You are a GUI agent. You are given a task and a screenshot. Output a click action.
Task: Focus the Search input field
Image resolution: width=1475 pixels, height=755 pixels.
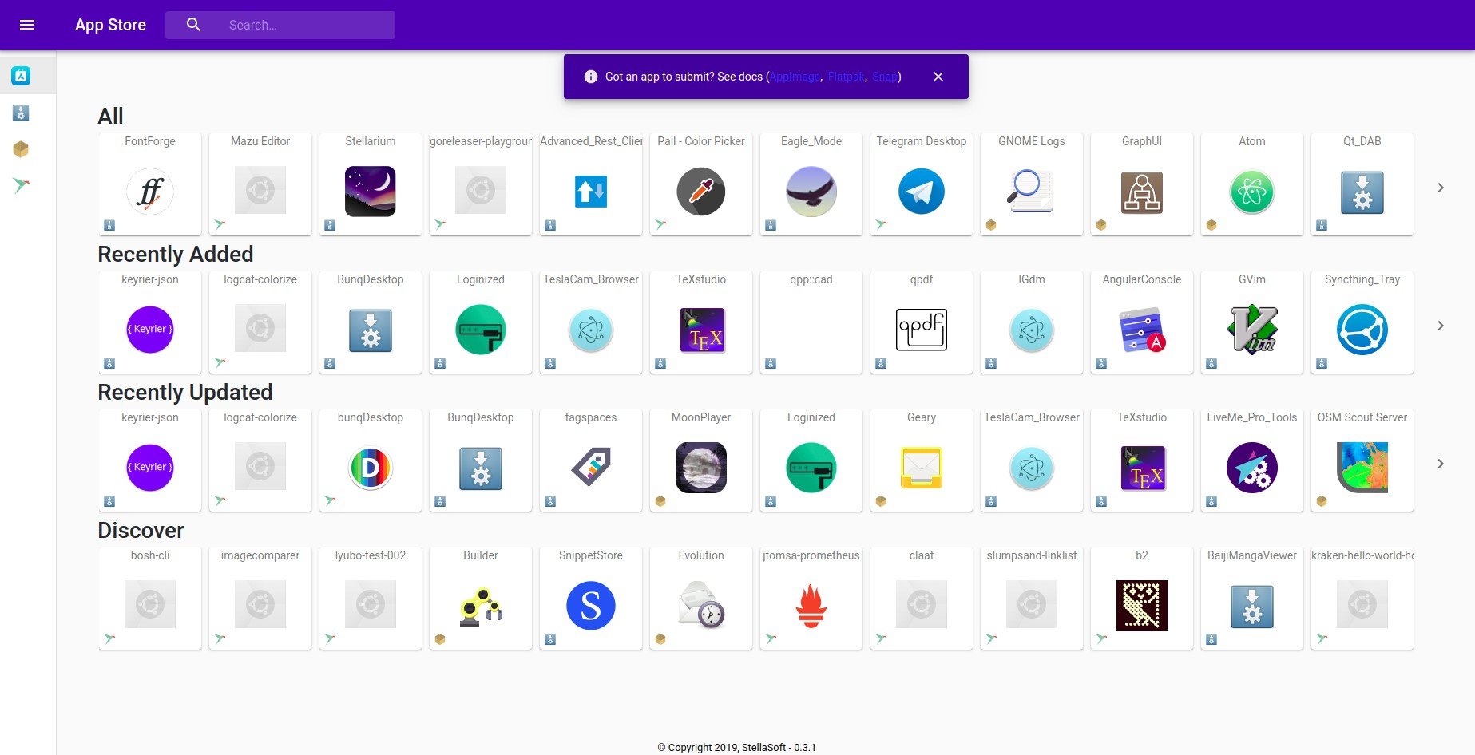tap(307, 25)
